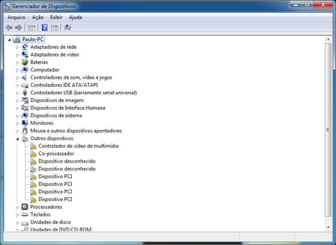Click the Baterias category icon
Image resolution: width=336 pixels, height=245 pixels.
pyautogui.click(x=25, y=62)
